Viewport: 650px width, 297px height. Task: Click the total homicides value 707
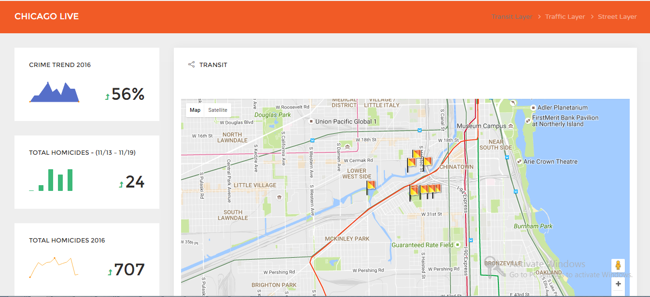coord(129,270)
